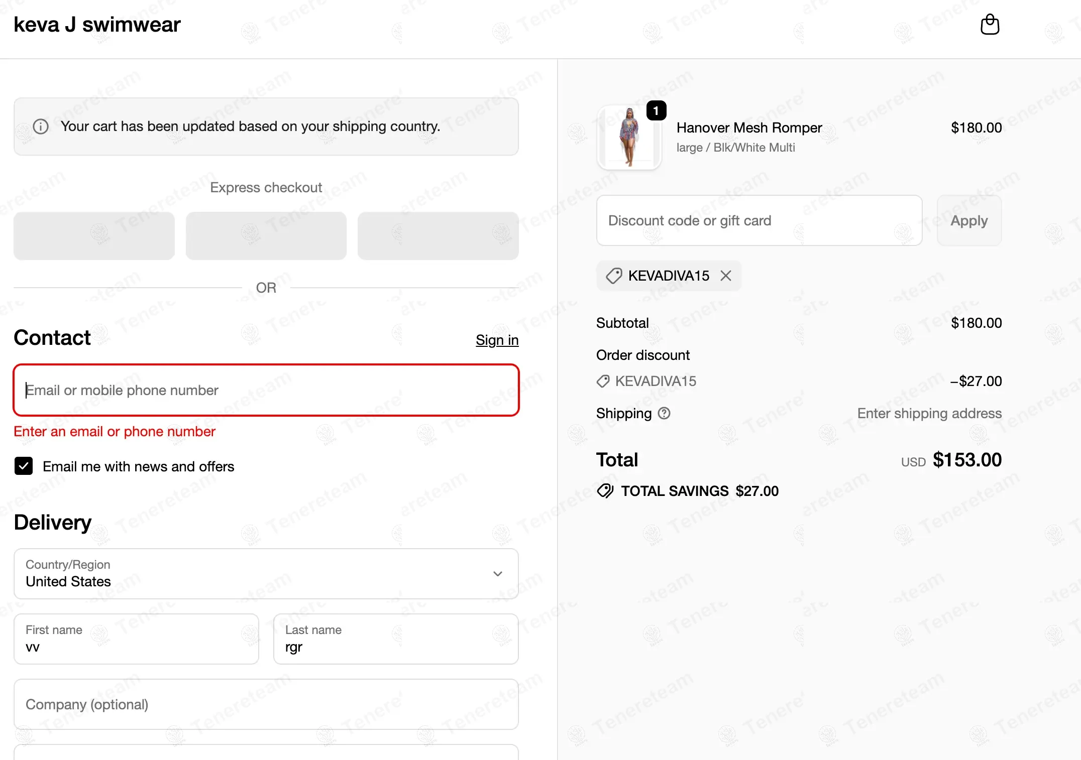Click the KEVADIVA15 tag icon chip
The height and width of the screenshot is (760, 1081).
(614, 276)
